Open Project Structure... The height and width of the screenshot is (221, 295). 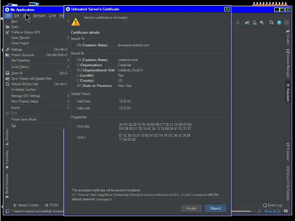[37, 55]
